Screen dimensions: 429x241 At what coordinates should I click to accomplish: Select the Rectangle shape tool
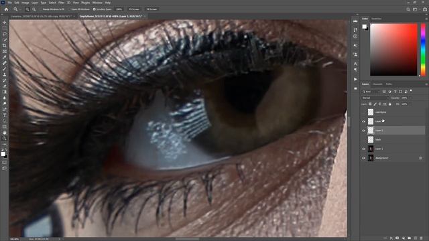click(x=5, y=127)
